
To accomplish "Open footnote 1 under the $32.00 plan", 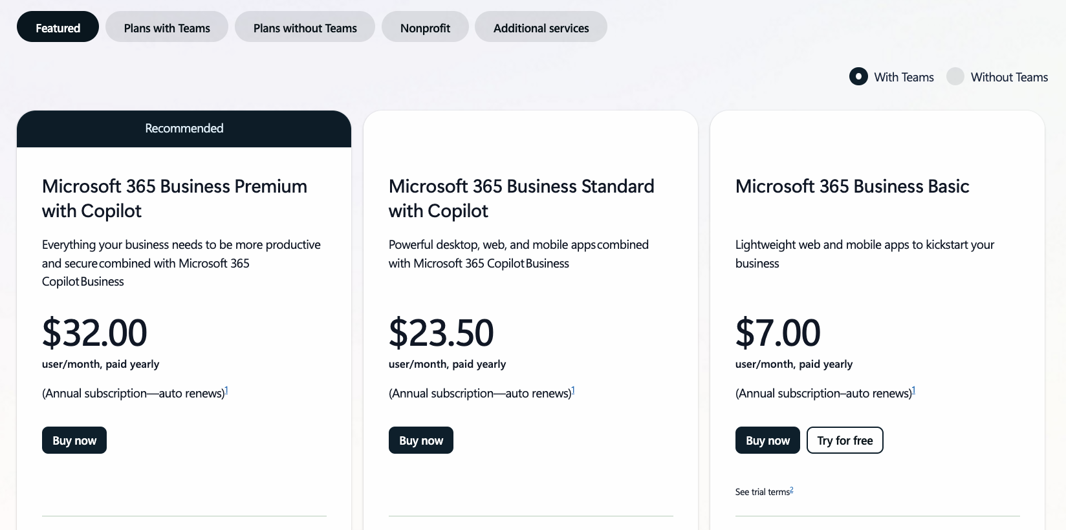I will coord(226,390).
